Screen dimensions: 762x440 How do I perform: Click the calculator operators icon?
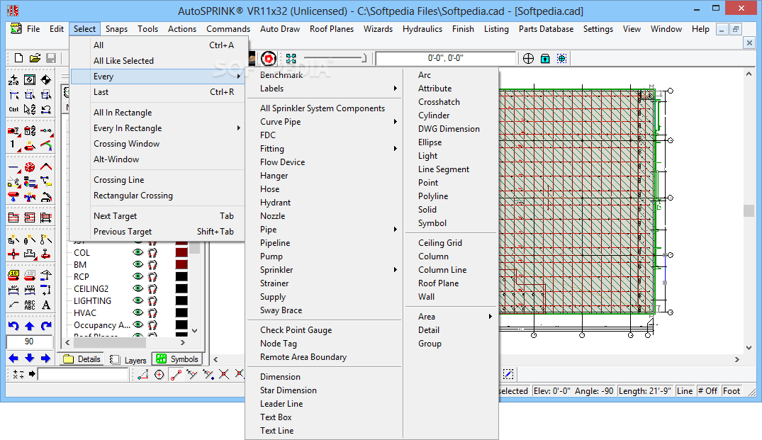[18, 374]
